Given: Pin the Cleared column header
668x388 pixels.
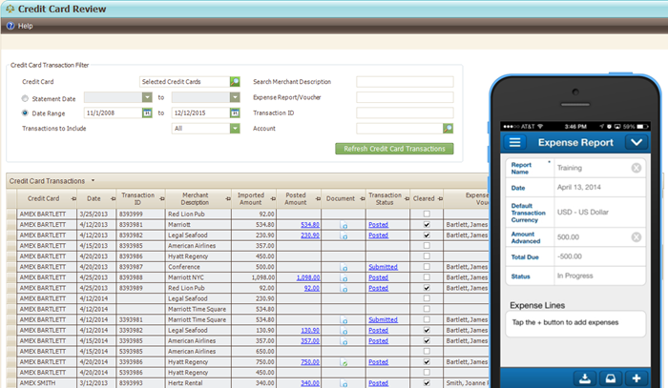Looking at the screenshot, I should [x=440, y=198].
